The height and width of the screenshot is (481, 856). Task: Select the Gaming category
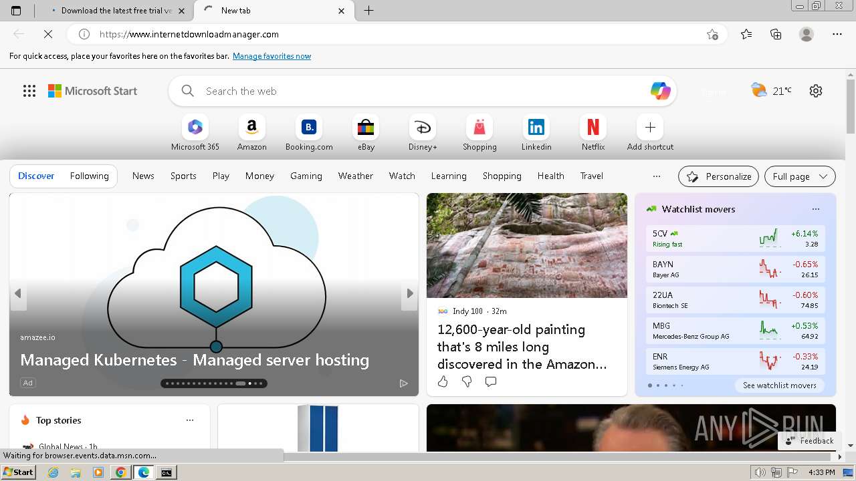(x=306, y=176)
